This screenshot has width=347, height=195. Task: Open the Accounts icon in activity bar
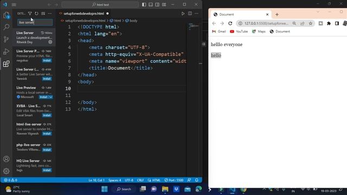[6, 159]
